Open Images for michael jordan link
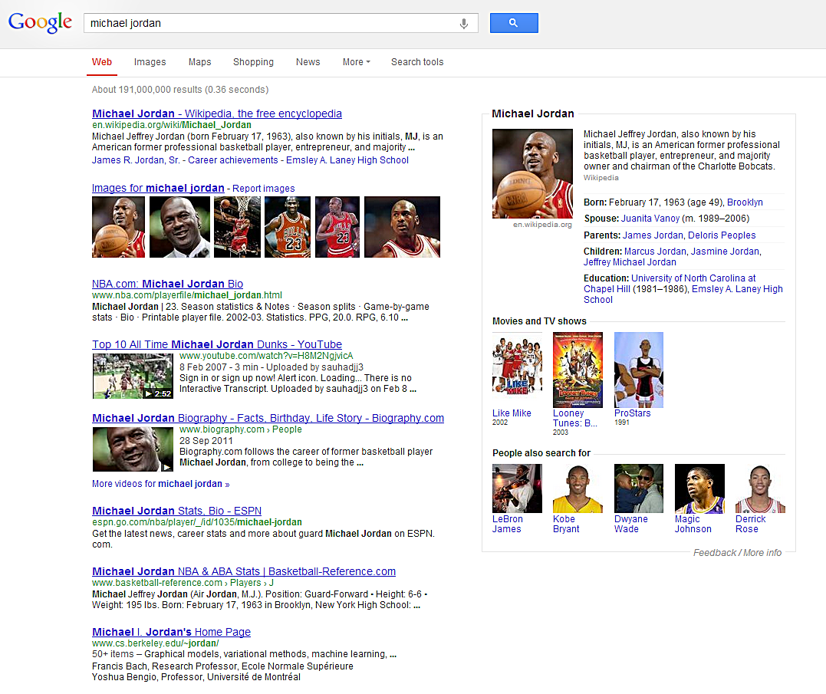 [158, 188]
